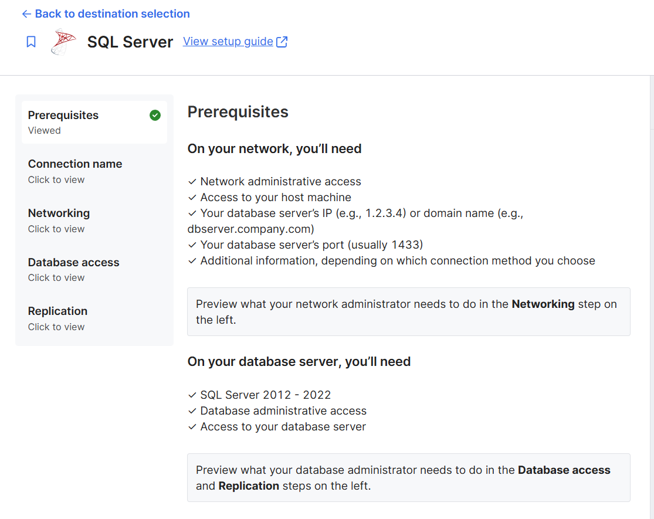The height and width of the screenshot is (519, 654).
Task: Click 'Additional information' connection method line
Action: [391, 260]
